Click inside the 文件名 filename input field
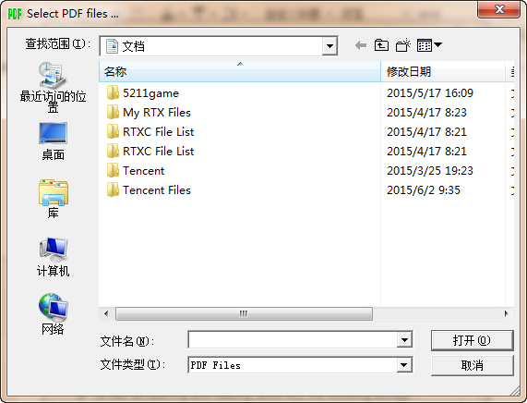527x403 pixels. (293, 340)
